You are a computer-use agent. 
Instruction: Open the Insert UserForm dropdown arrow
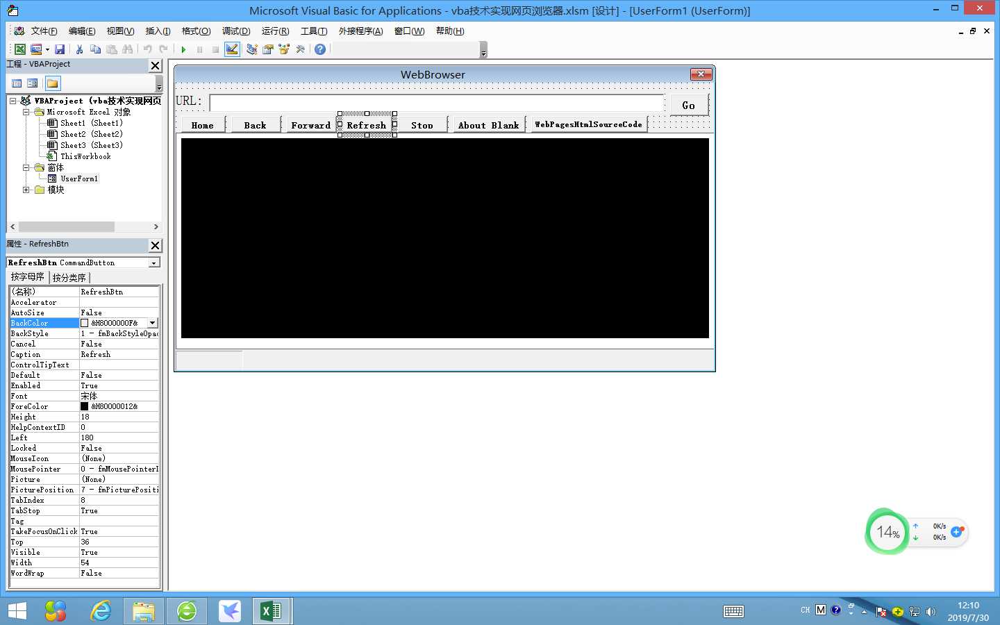(47, 49)
